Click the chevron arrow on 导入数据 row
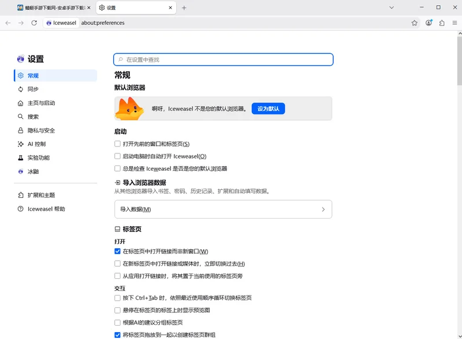This screenshot has width=462, height=339. click(x=323, y=209)
